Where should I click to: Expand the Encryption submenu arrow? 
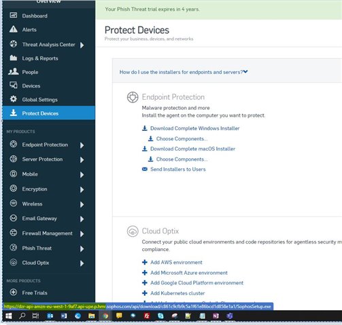(x=82, y=189)
